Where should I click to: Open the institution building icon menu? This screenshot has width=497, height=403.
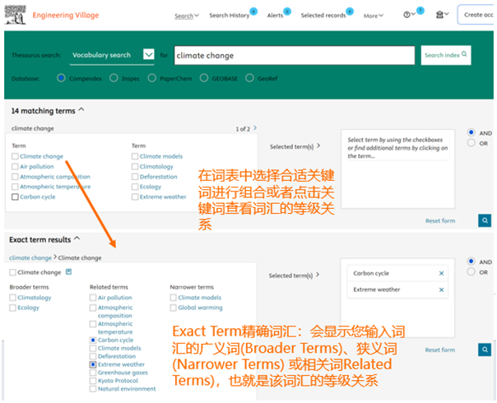point(440,15)
